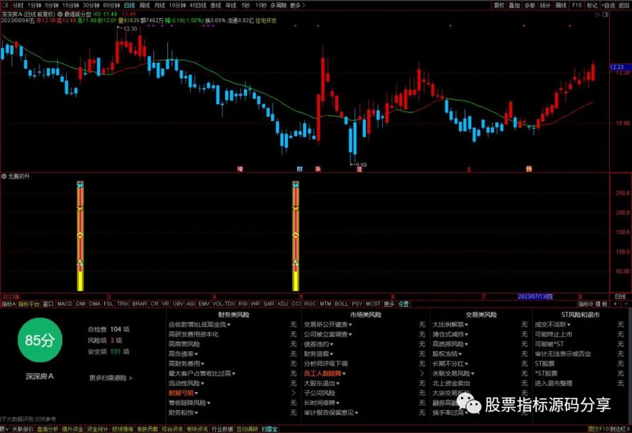632x433 pixels.
Task: Select 月线 monthly period
Action: [x=160, y=5]
